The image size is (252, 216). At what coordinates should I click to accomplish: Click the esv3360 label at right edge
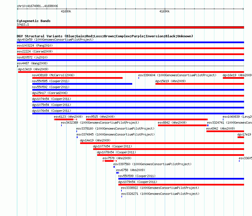point(245,158)
